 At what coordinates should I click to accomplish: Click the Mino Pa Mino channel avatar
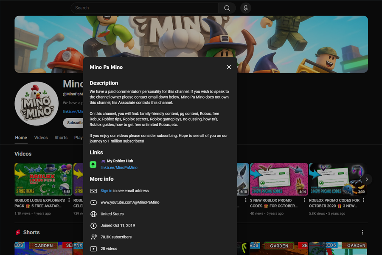(37, 103)
